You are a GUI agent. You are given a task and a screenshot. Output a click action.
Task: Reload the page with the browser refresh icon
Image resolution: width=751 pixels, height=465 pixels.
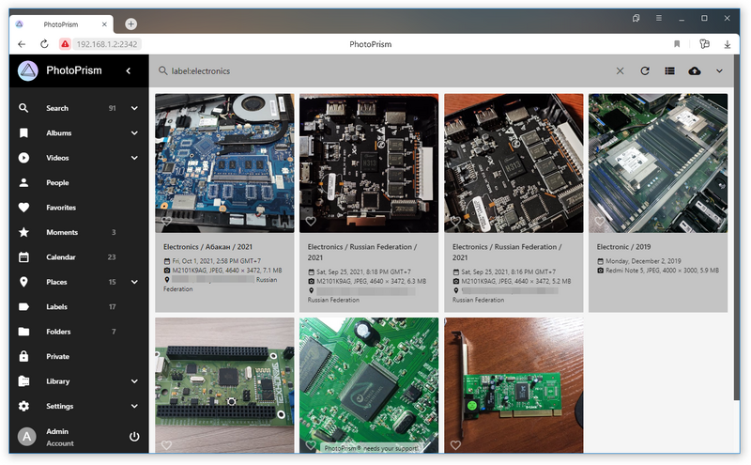click(x=44, y=44)
